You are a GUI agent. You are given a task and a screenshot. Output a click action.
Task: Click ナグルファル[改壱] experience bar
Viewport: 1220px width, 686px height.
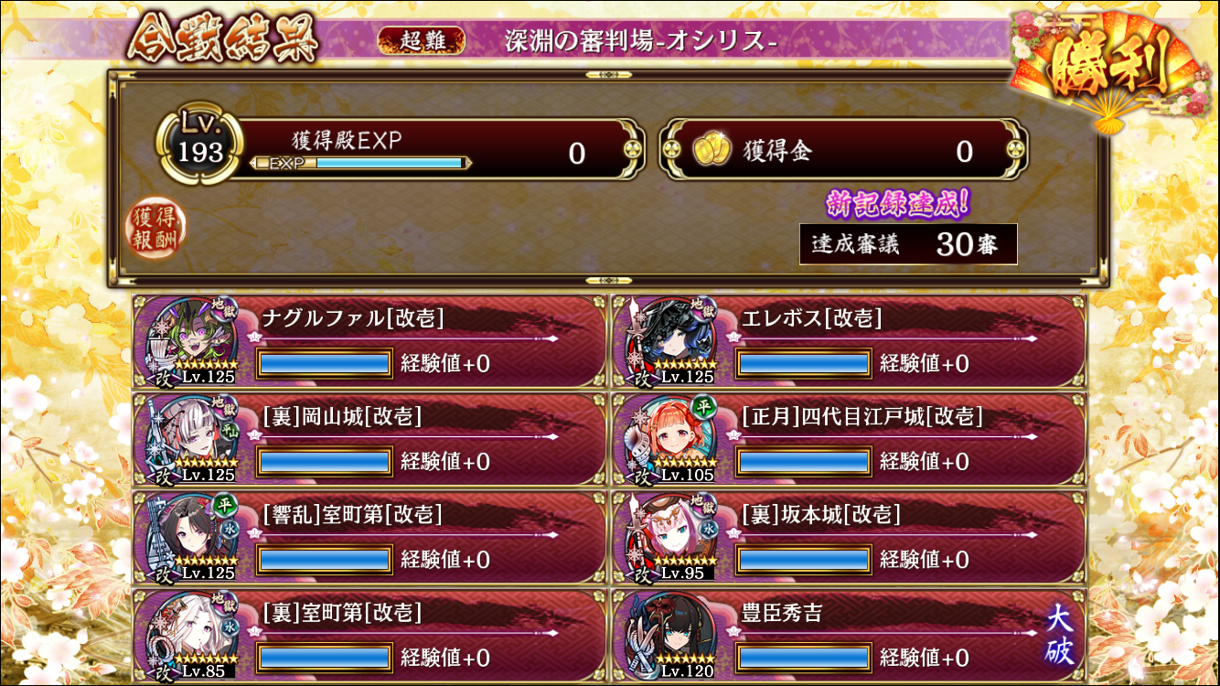coord(325,363)
